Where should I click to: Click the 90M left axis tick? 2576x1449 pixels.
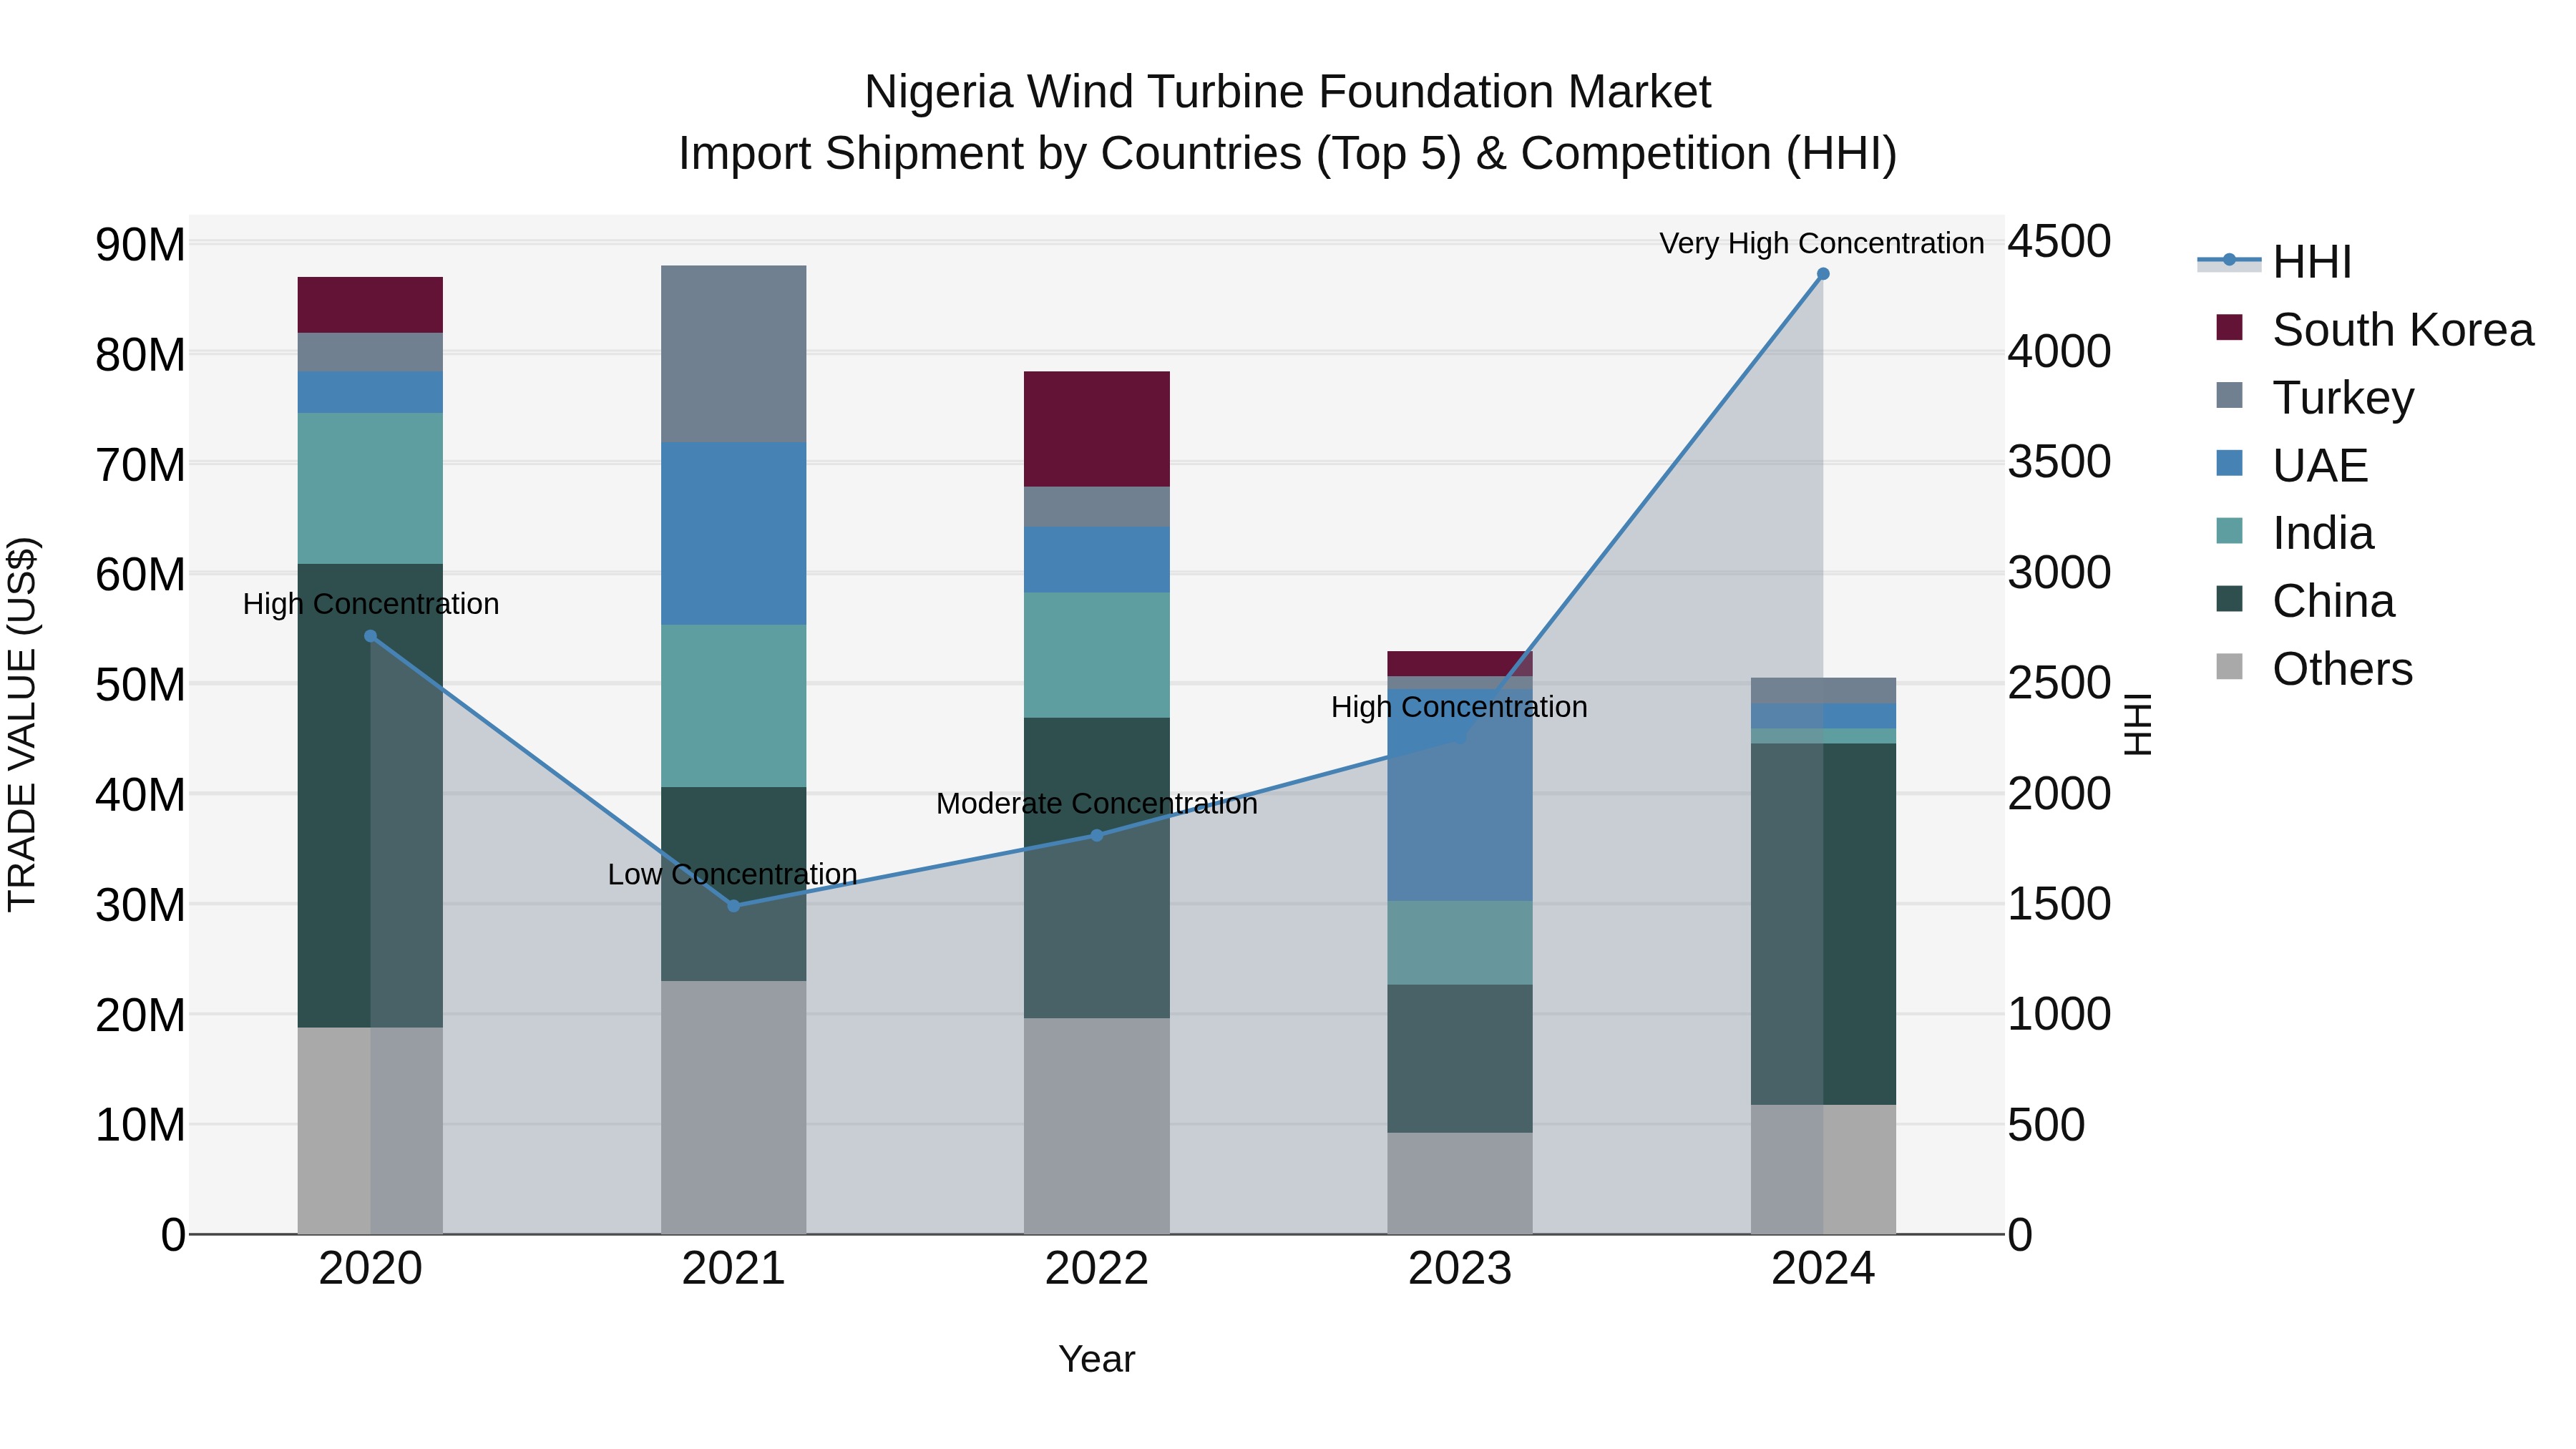(x=140, y=244)
